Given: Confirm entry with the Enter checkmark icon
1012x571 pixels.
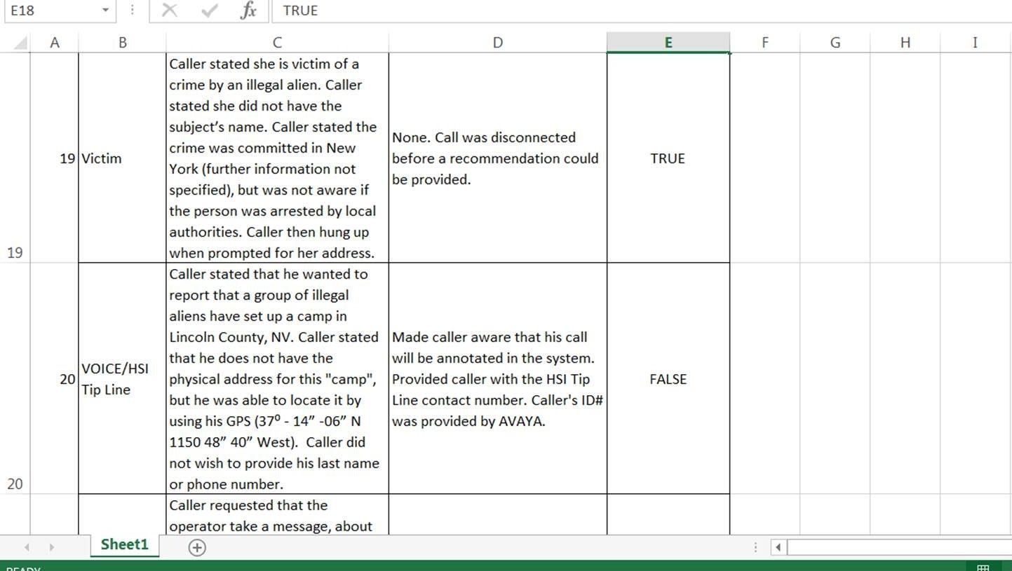Looking at the screenshot, I should [x=209, y=11].
